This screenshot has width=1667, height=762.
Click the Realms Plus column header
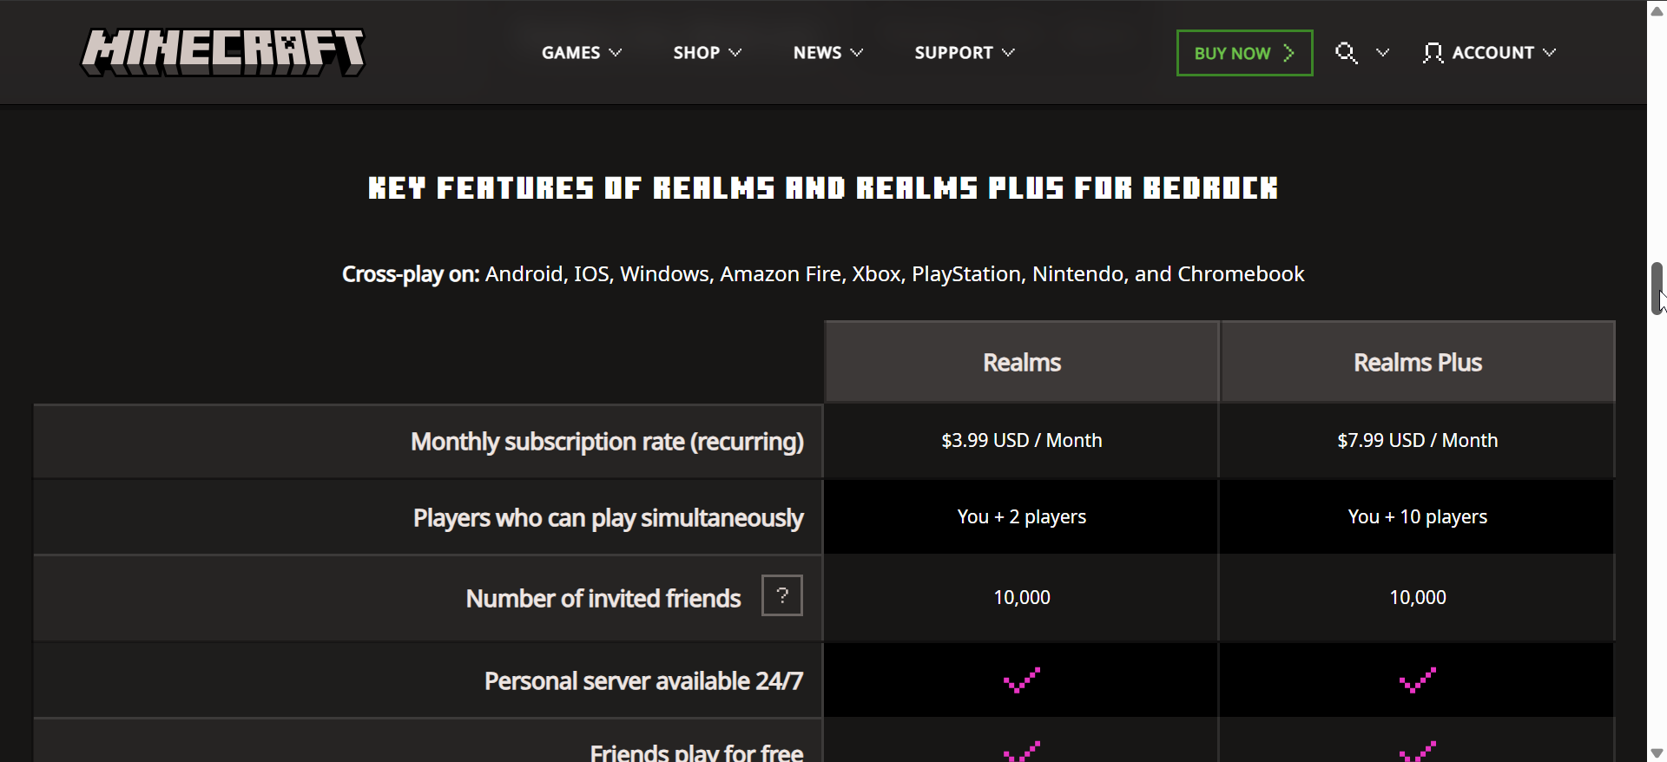(1417, 362)
